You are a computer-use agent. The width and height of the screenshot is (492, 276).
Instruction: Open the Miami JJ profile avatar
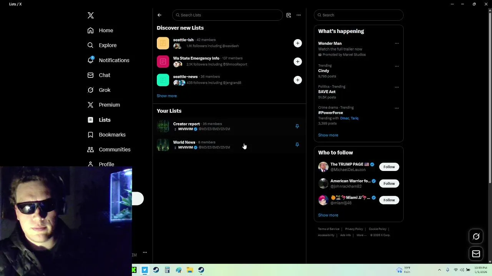click(323, 200)
